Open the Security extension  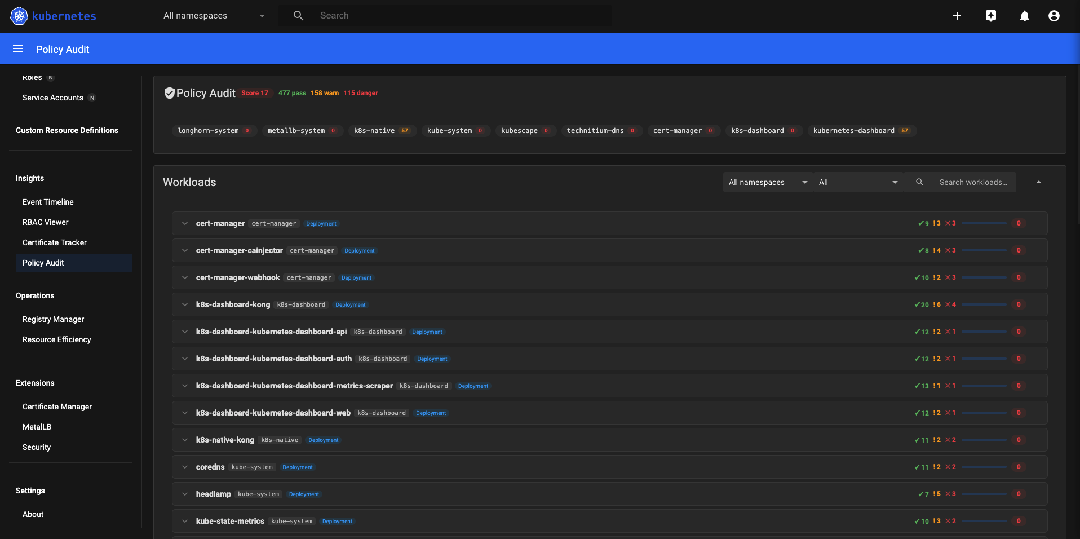[x=37, y=447]
